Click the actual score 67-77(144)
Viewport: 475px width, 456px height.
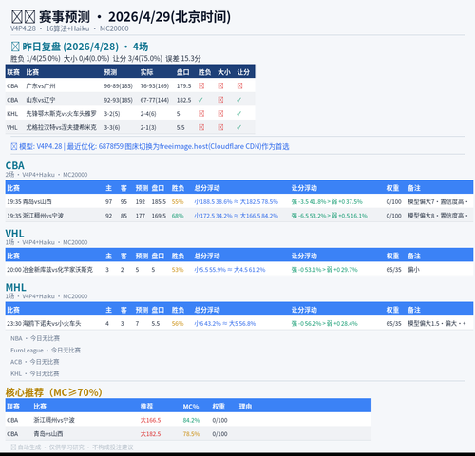pyautogui.click(x=155, y=100)
